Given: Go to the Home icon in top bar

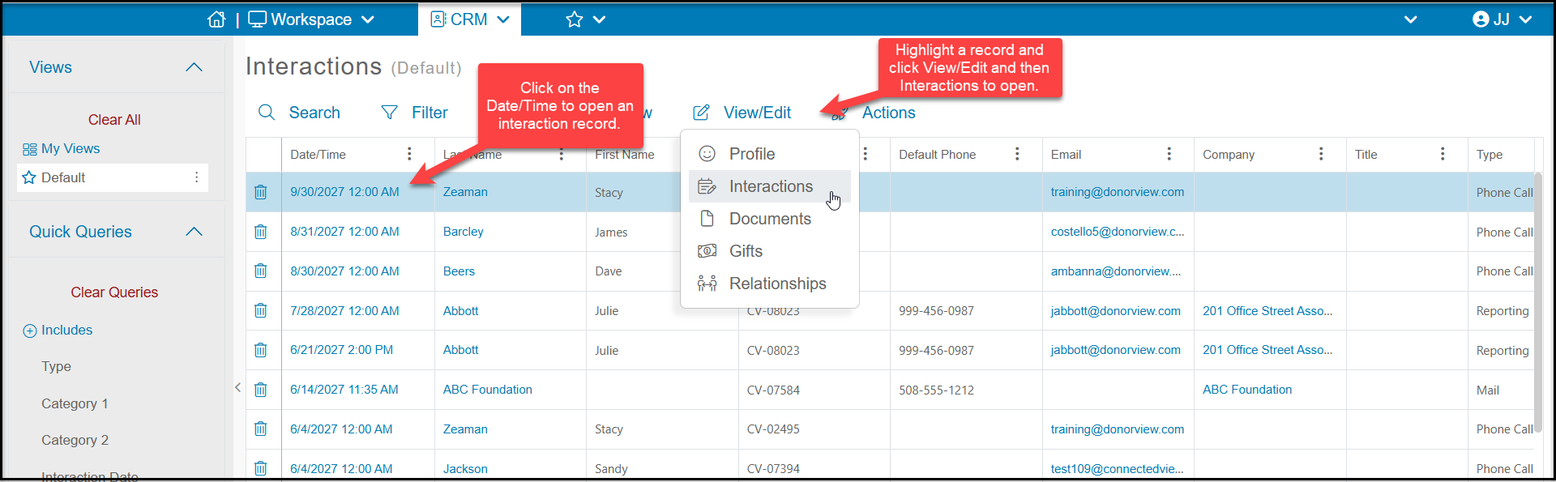Looking at the screenshot, I should pyautogui.click(x=216, y=19).
